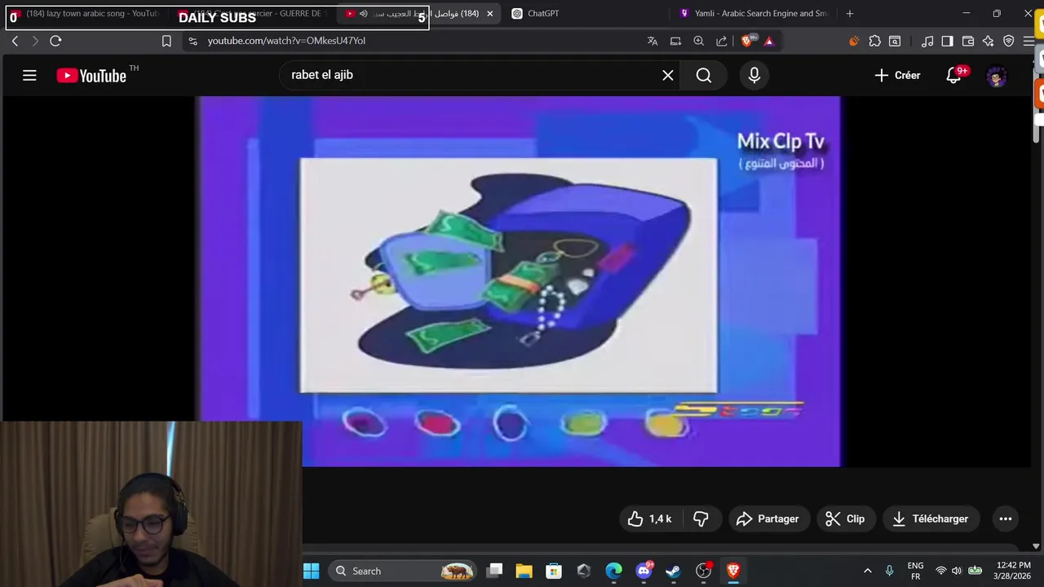Open Steam from taskbar
The image size is (1044, 587).
(x=673, y=571)
